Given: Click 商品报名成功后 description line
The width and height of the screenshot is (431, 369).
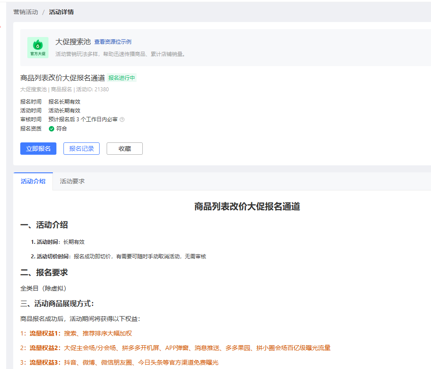Looking at the screenshot, I should (x=80, y=319).
